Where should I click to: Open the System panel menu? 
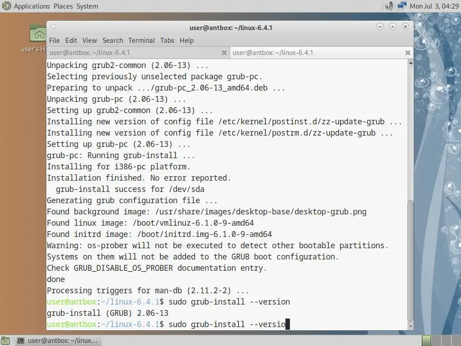87,6
